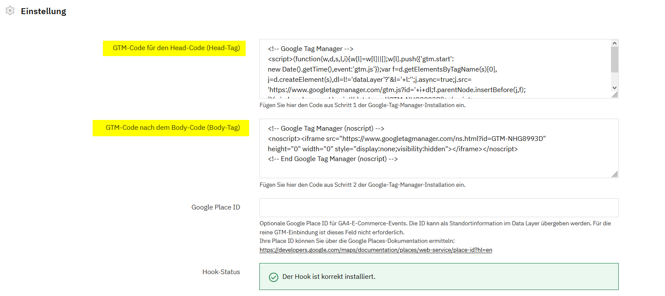Click the 'Google Place ID' label
The height and width of the screenshot is (296, 665).
[216, 207]
